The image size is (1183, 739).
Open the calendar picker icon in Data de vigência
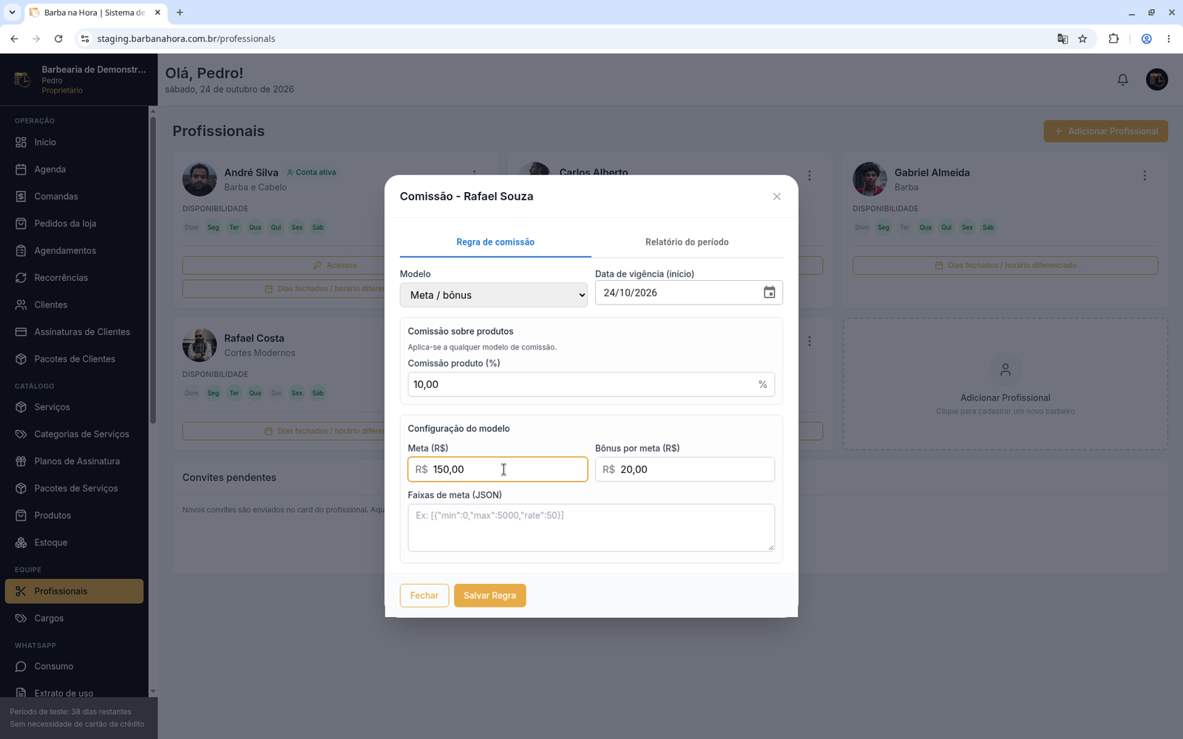pyautogui.click(x=769, y=293)
